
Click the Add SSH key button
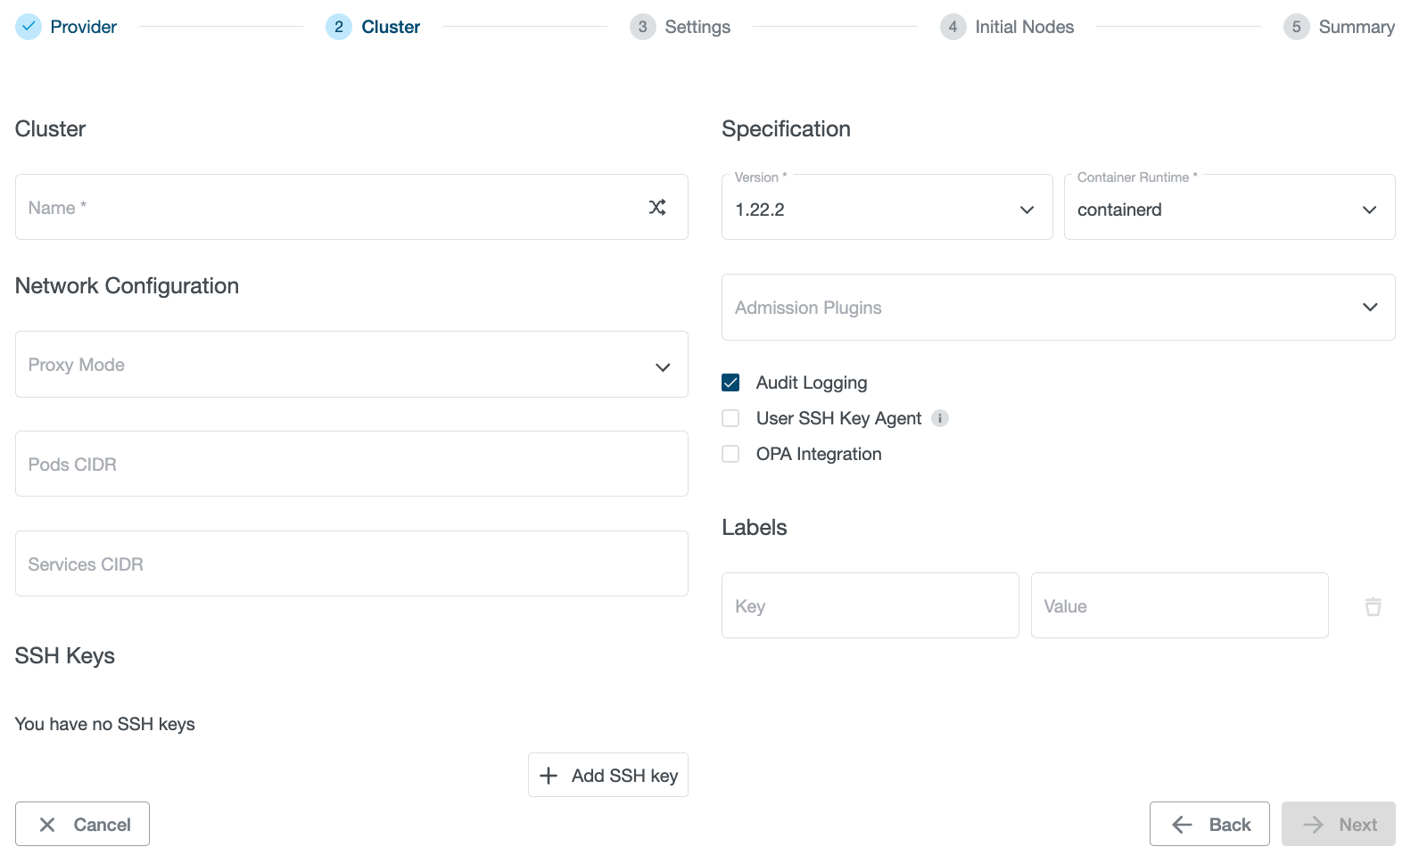coord(608,775)
